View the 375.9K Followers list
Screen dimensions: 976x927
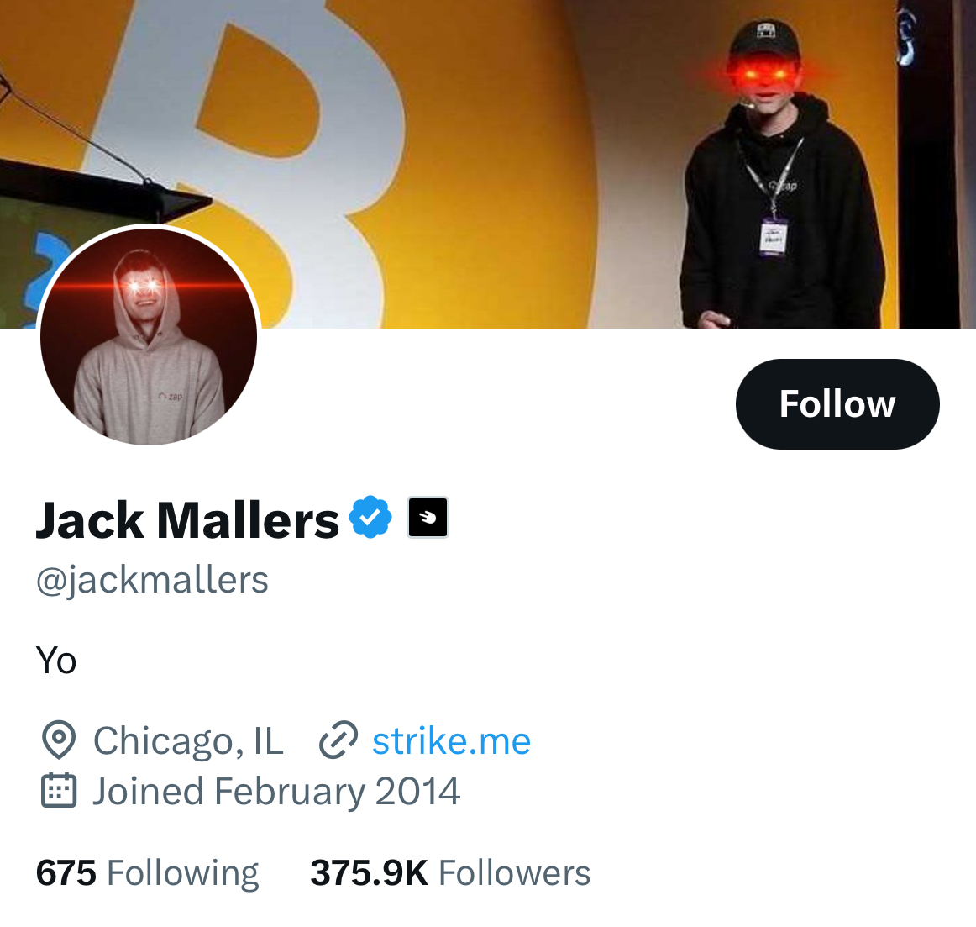[x=450, y=873]
